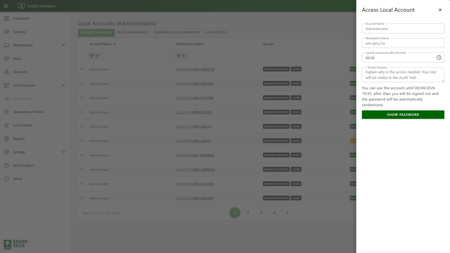Click the Show Password button
Screen dimensions: 450x253
403,115
